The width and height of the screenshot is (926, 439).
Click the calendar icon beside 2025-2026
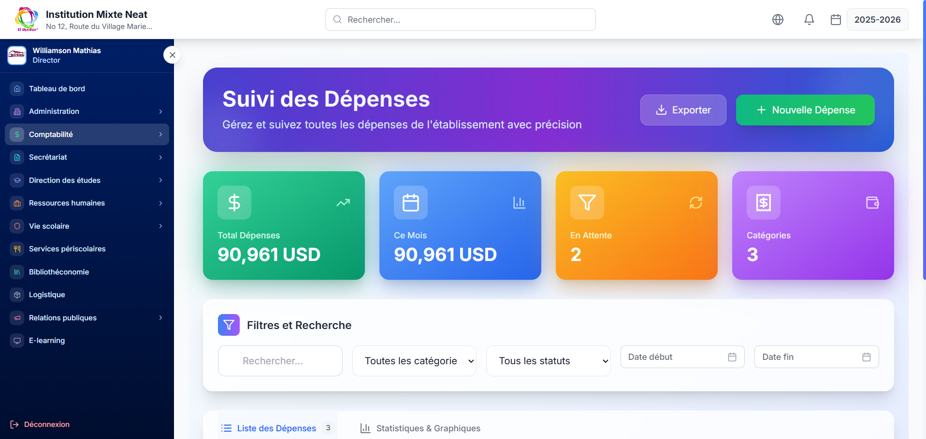point(836,20)
